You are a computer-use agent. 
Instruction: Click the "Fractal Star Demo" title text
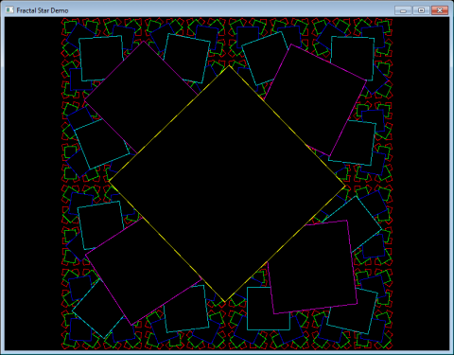[x=43, y=10]
